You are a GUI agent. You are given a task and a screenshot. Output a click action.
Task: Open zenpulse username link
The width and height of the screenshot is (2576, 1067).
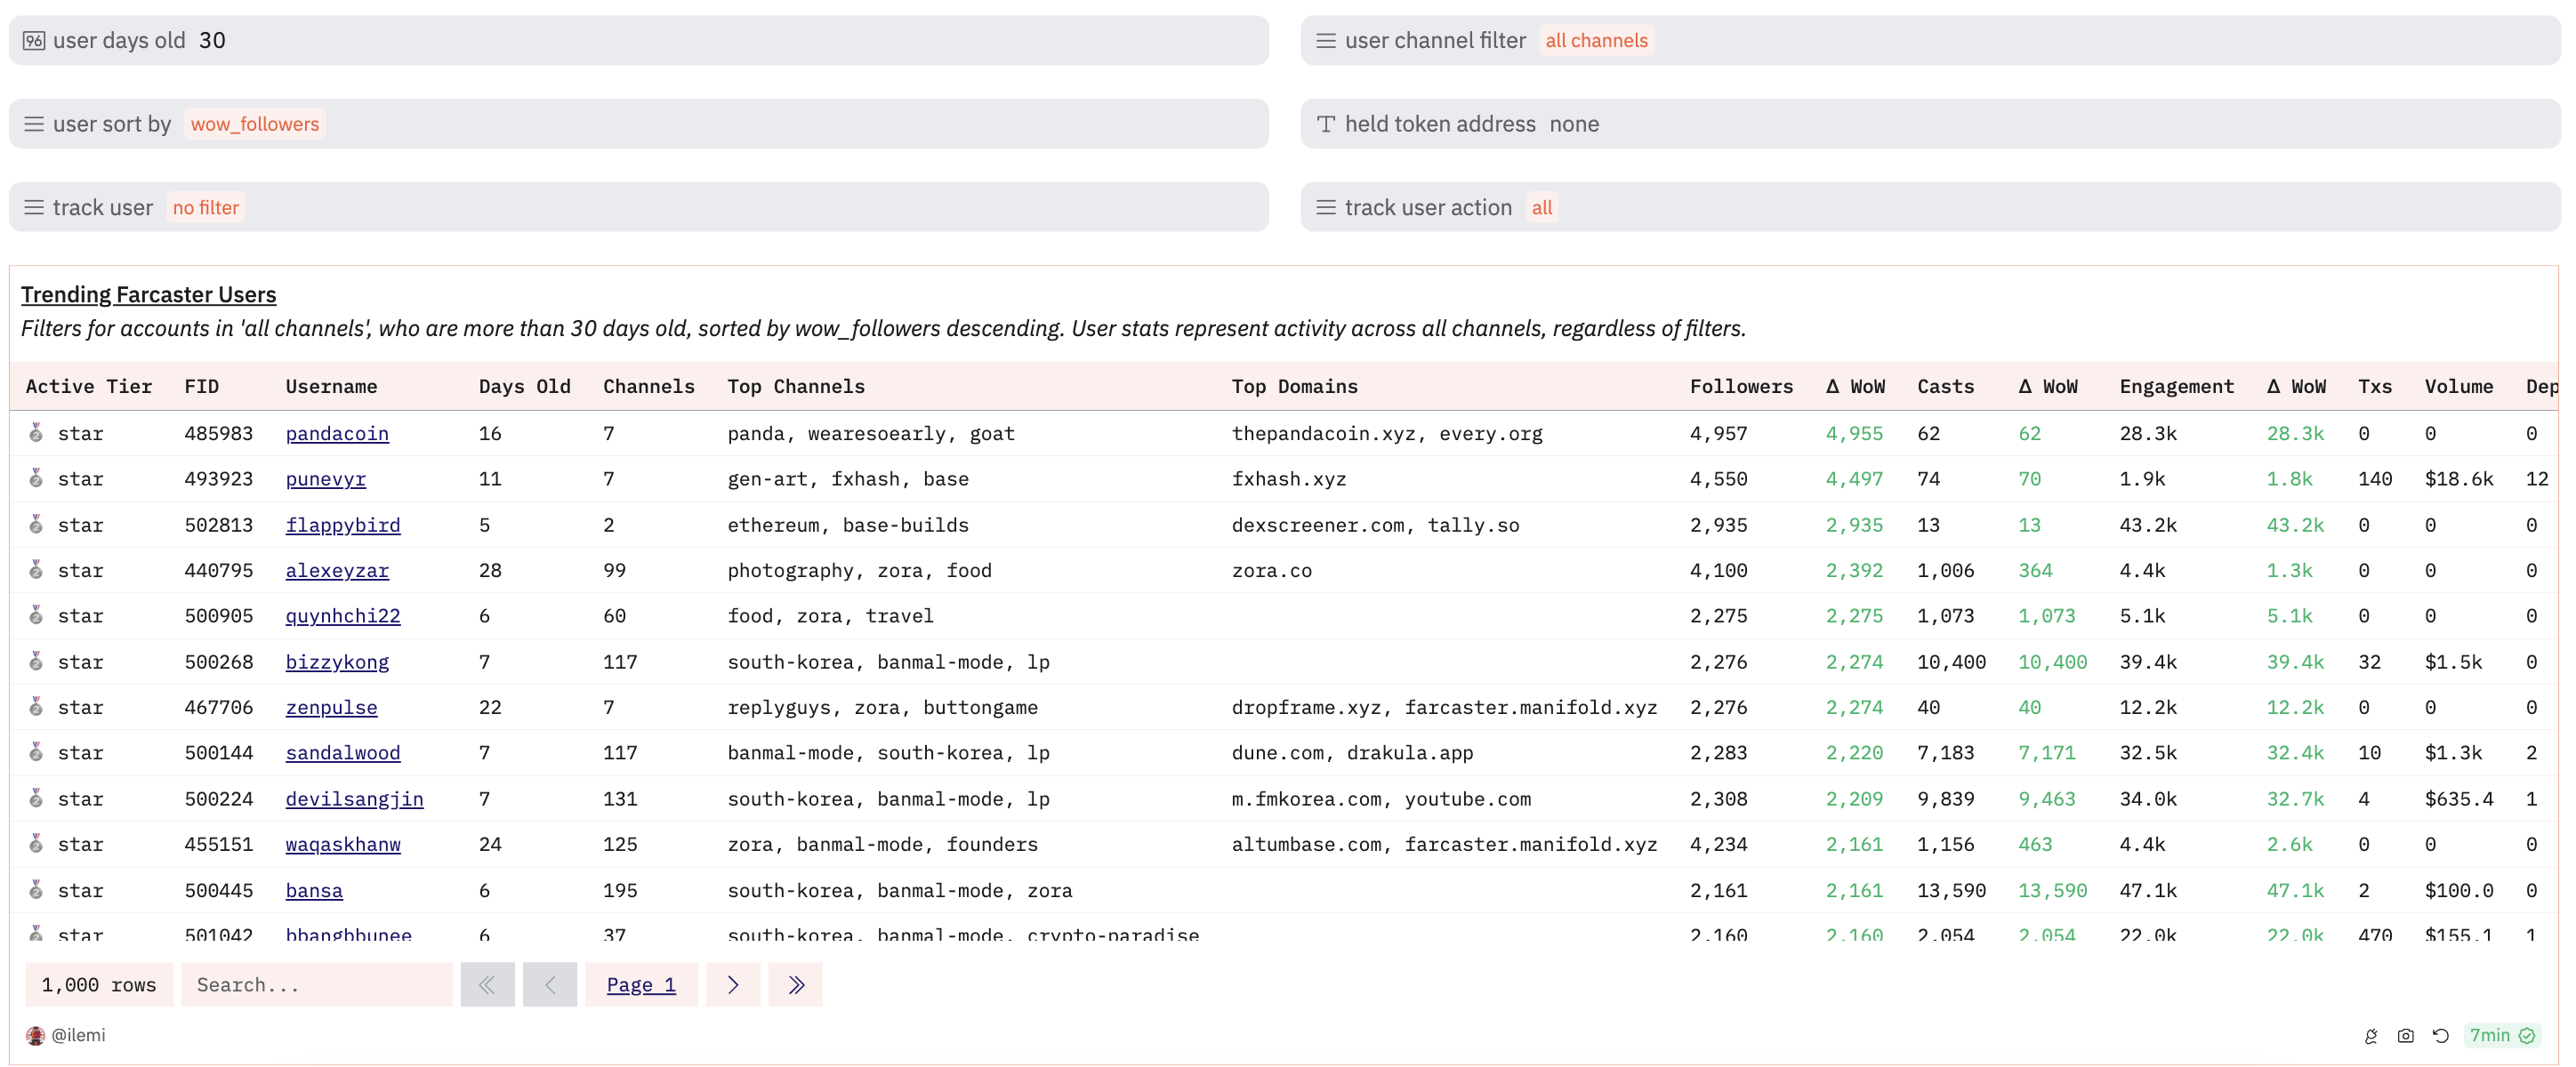tap(332, 707)
